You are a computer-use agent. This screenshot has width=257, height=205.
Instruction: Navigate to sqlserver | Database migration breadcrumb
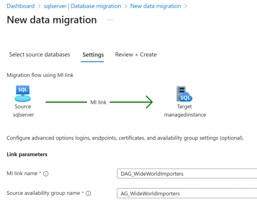pos(82,6)
